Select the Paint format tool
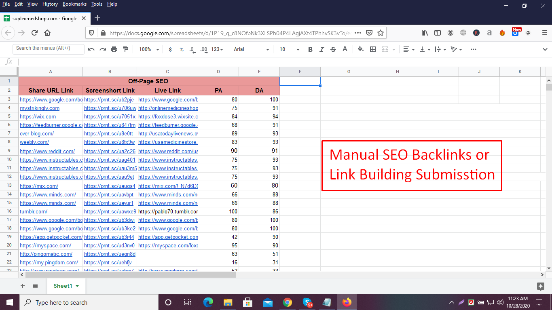The height and width of the screenshot is (310, 552). [125, 49]
